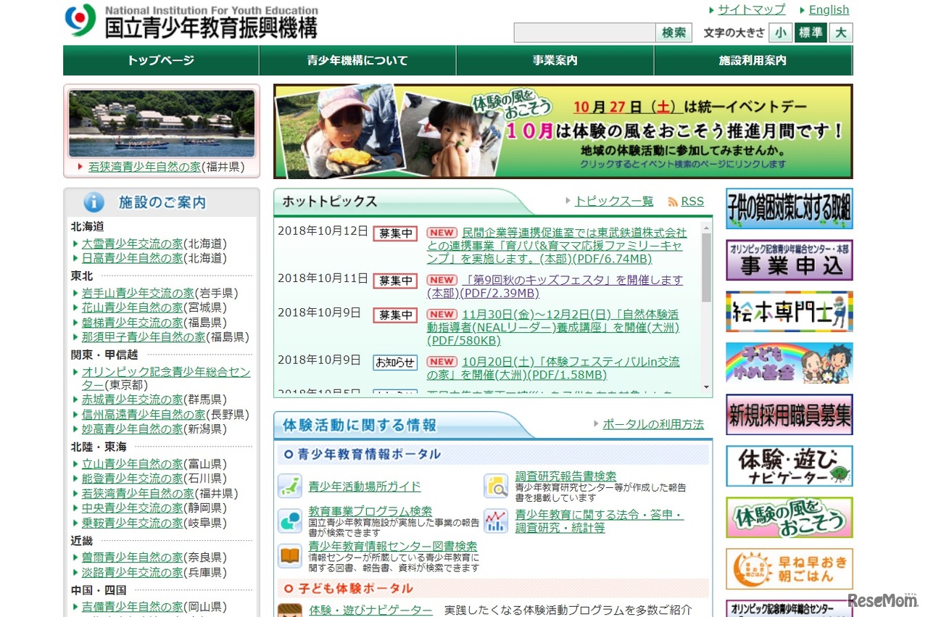The width and height of the screenshot is (928, 617).
Task: Open the 施設利用案内 menu
Action: pos(753,61)
